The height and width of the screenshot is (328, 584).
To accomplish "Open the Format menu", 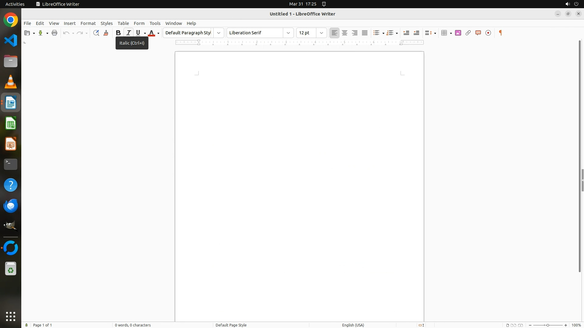I will point(88,23).
